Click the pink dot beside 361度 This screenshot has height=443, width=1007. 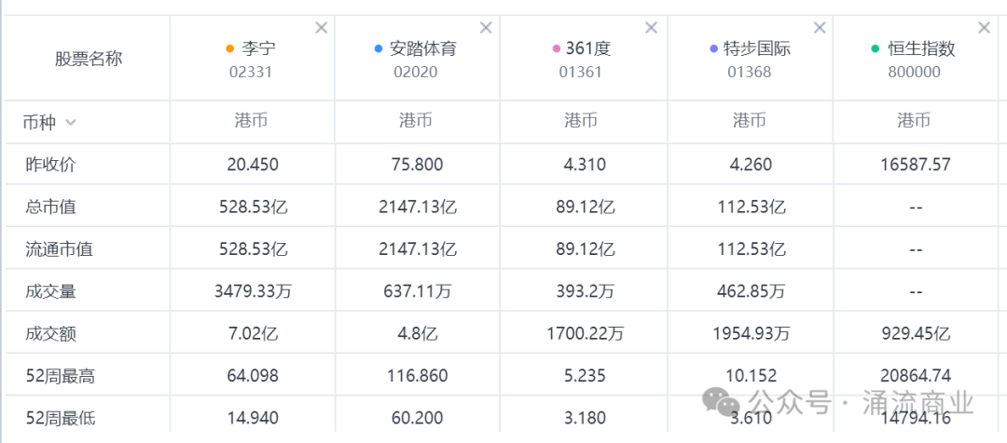tap(557, 48)
